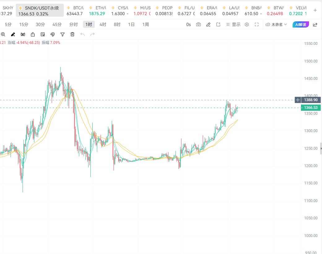This screenshot has height=254, width=322.
Task: Open the note edit tool
Action: pos(43,34)
